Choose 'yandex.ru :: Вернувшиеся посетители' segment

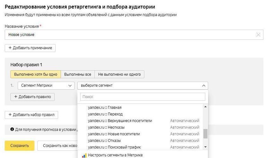[140, 121]
